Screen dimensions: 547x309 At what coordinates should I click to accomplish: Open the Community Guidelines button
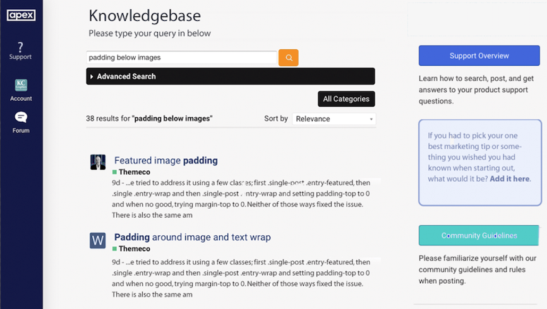tap(479, 235)
